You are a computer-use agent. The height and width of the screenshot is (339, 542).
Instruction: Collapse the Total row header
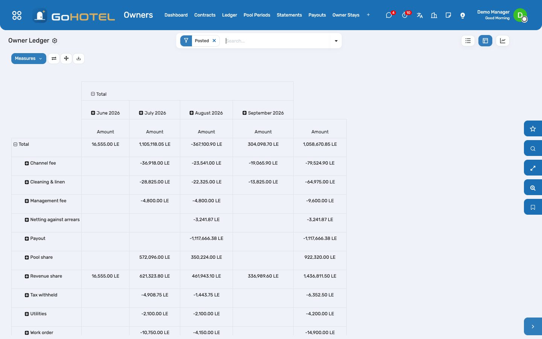(x=21, y=144)
